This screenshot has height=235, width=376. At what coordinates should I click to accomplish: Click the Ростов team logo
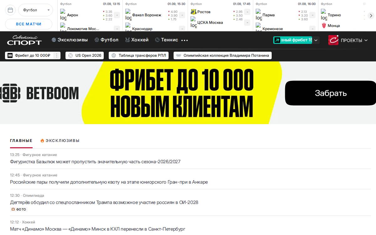[193, 12]
